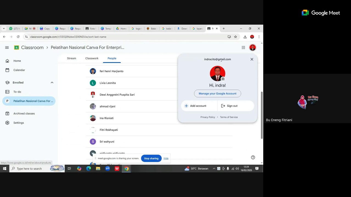Switch to the Stream tab
Image resolution: width=351 pixels, height=197 pixels.
[72, 58]
